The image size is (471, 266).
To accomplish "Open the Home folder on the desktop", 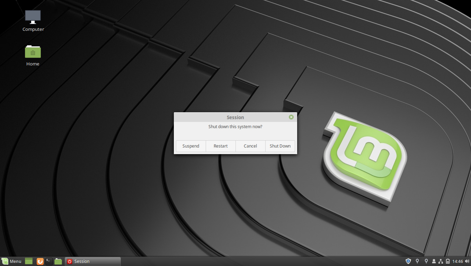I will click(33, 51).
